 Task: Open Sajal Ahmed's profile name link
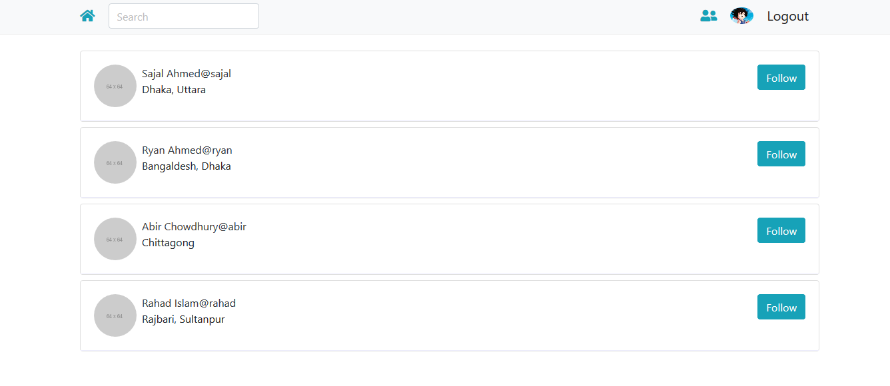pyautogui.click(x=186, y=73)
